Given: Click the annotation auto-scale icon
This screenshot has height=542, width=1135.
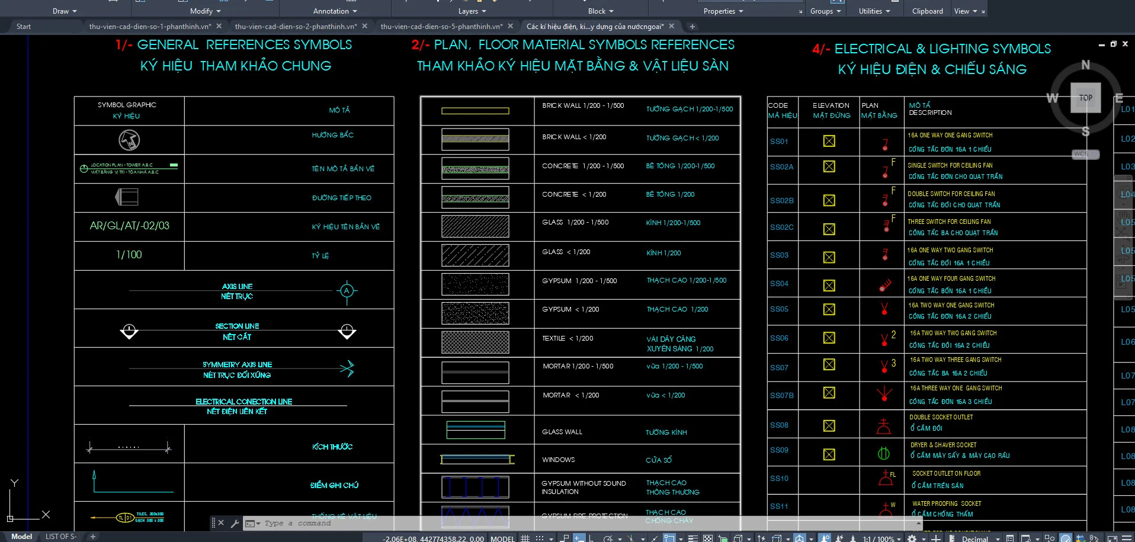Looking at the screenshot, I should [x=839, y=538].
